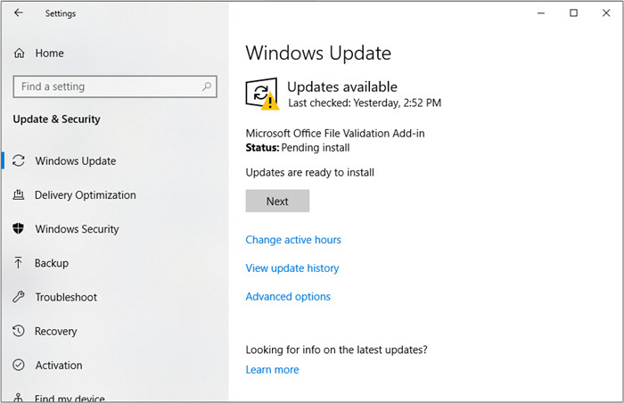Go to Activation page
The width and height of the screenshot is (624, 403).
click(59, 366)
